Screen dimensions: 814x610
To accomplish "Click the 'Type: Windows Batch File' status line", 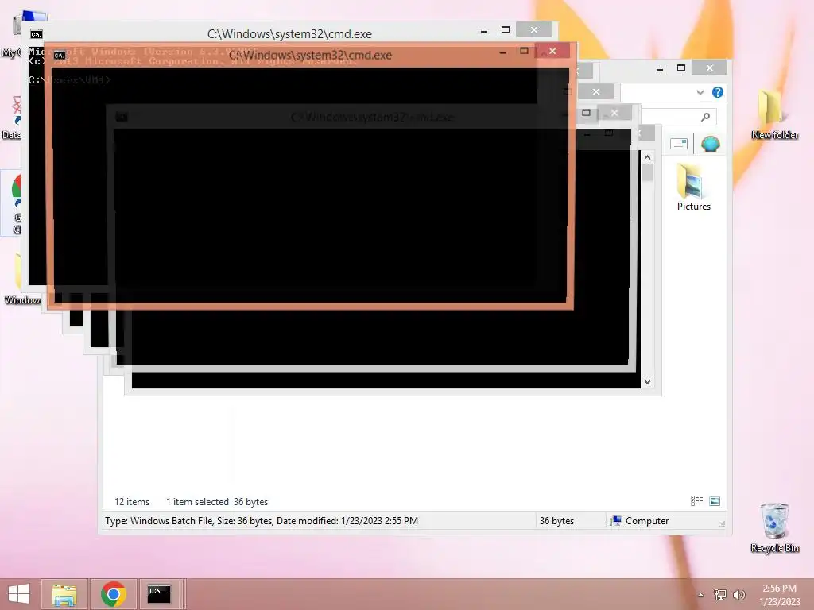I will [x=261, y=521].
